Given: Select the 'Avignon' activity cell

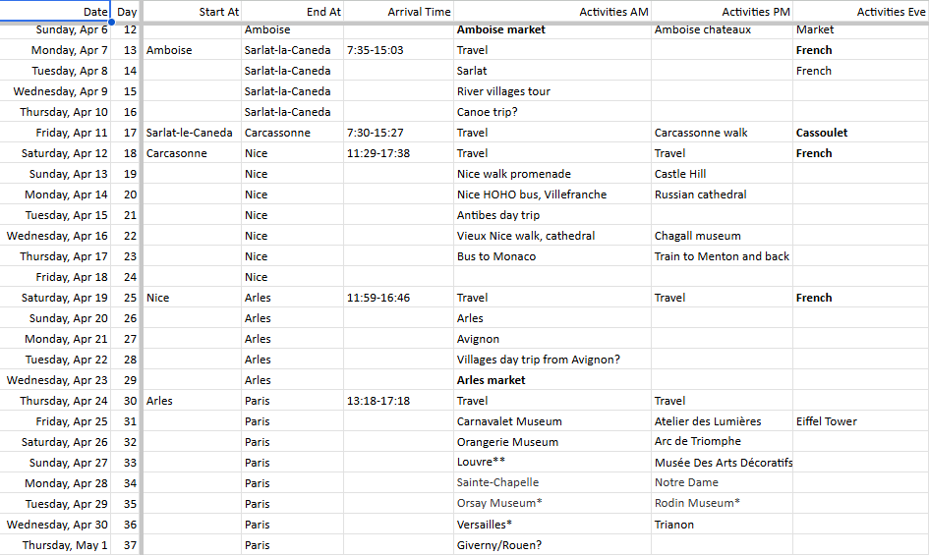Looking at the screenshot, I should (552, 339).
